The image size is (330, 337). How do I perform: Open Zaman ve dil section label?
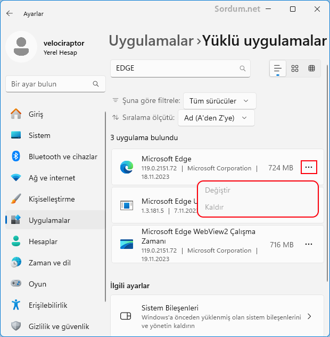pos(49,263)
